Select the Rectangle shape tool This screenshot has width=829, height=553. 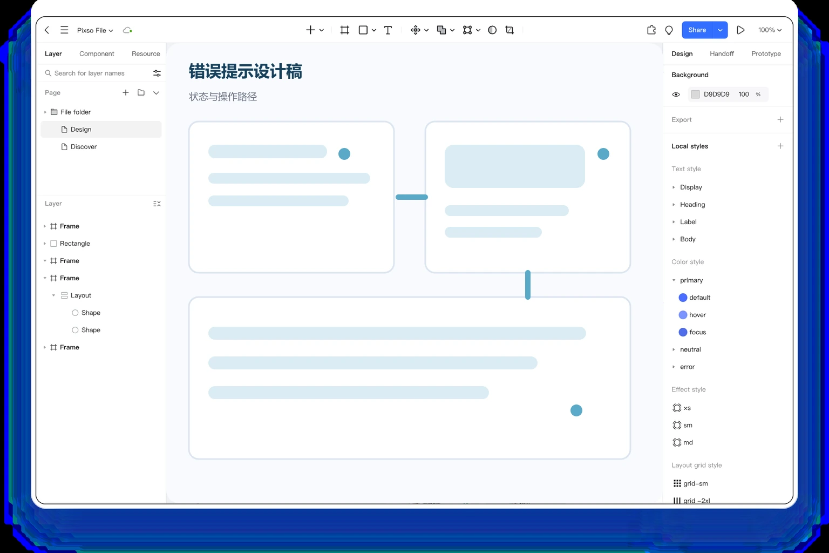(x=363, y=30)
